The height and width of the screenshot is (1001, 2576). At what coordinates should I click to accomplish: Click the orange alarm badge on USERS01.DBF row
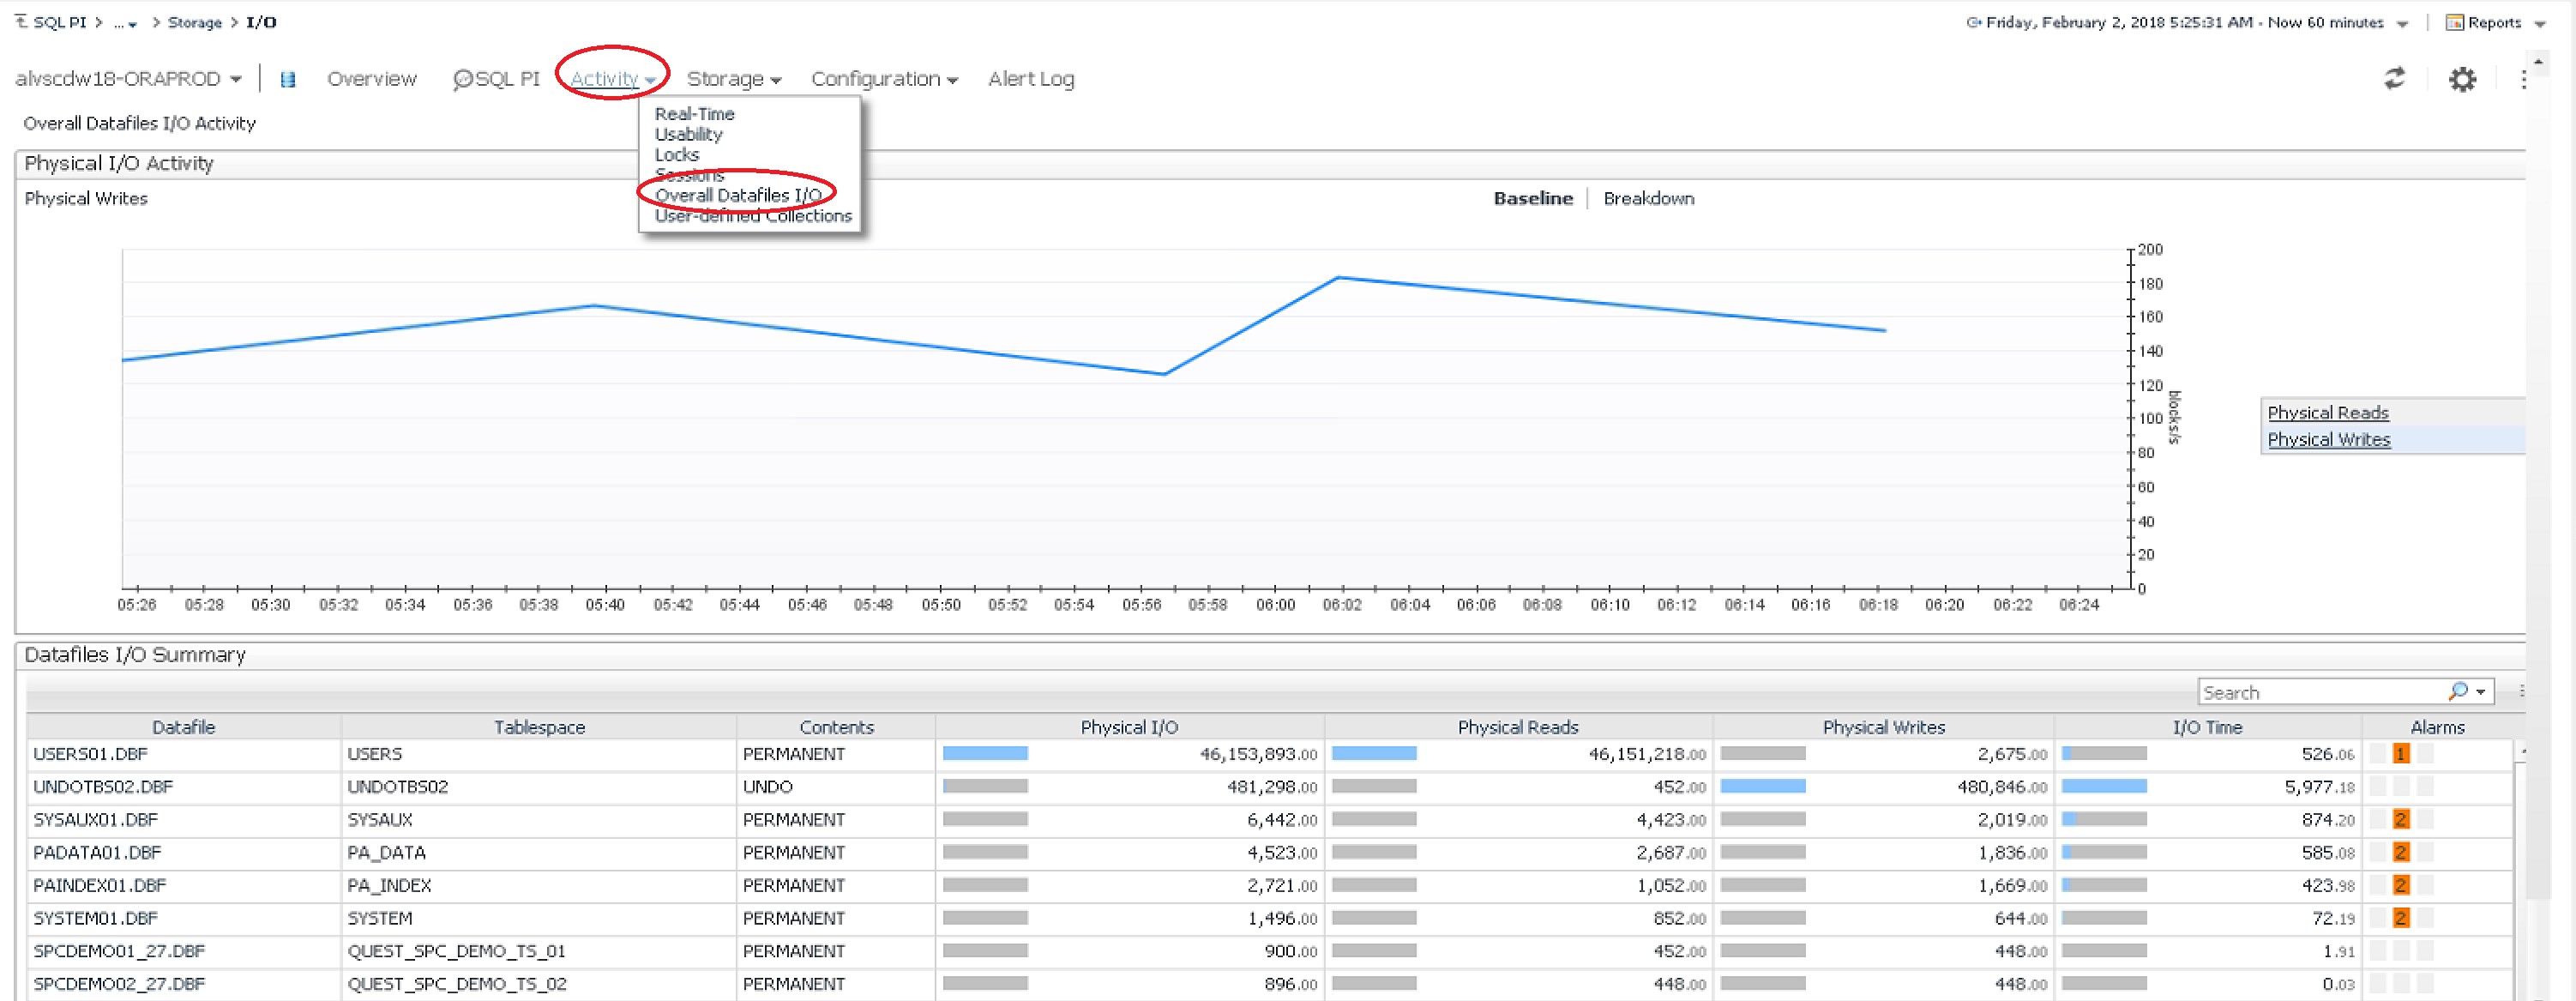[2400, 754]
